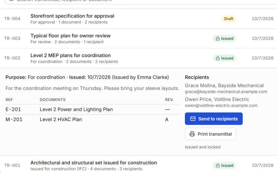Click the REV. column header
The height and width of the screenshot is (173, 277).
(x=169, y=100)
